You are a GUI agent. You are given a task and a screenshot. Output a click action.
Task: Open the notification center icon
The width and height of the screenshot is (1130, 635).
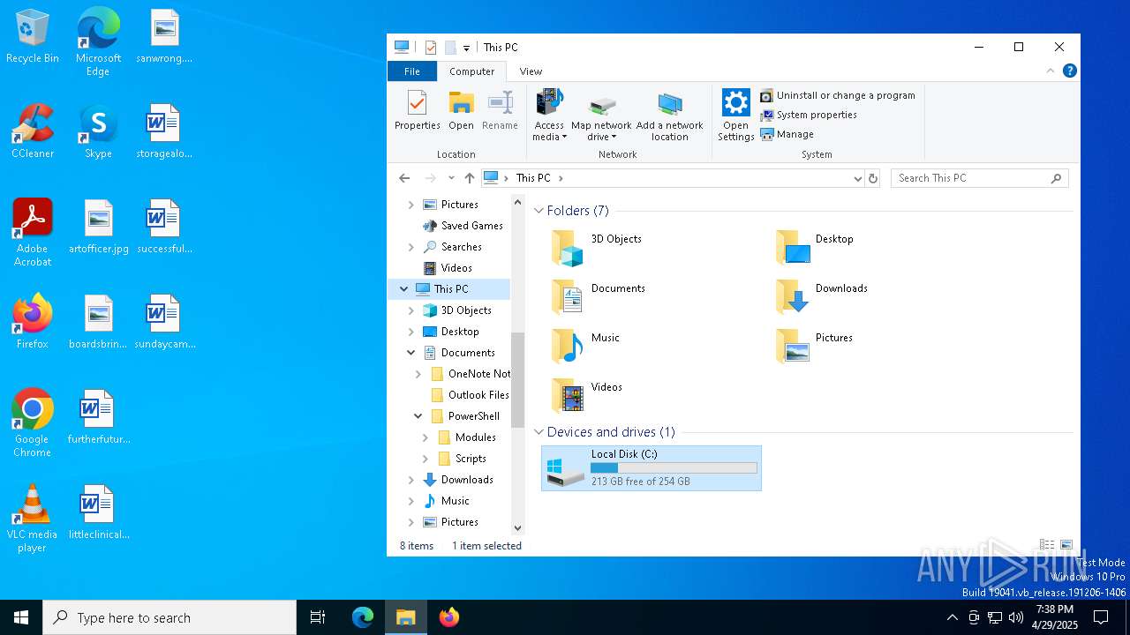click(x=1101, y=617)
